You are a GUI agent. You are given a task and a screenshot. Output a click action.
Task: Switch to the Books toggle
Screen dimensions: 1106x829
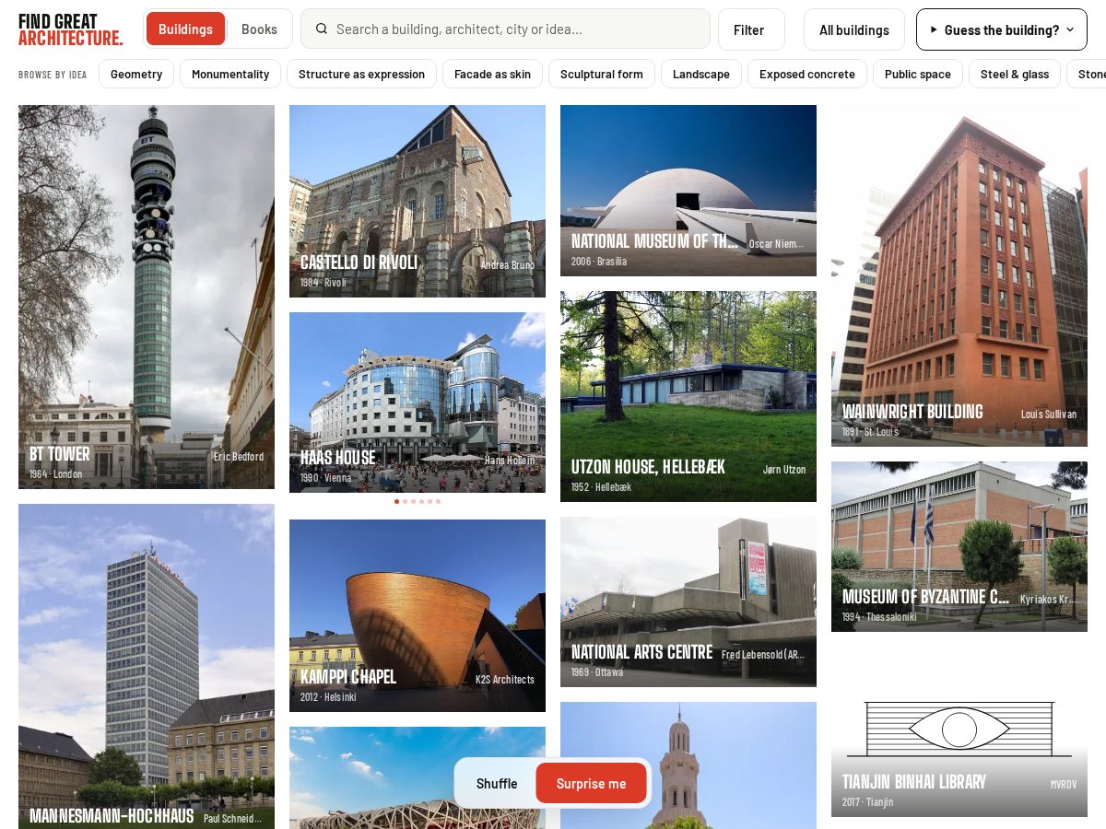259,29
